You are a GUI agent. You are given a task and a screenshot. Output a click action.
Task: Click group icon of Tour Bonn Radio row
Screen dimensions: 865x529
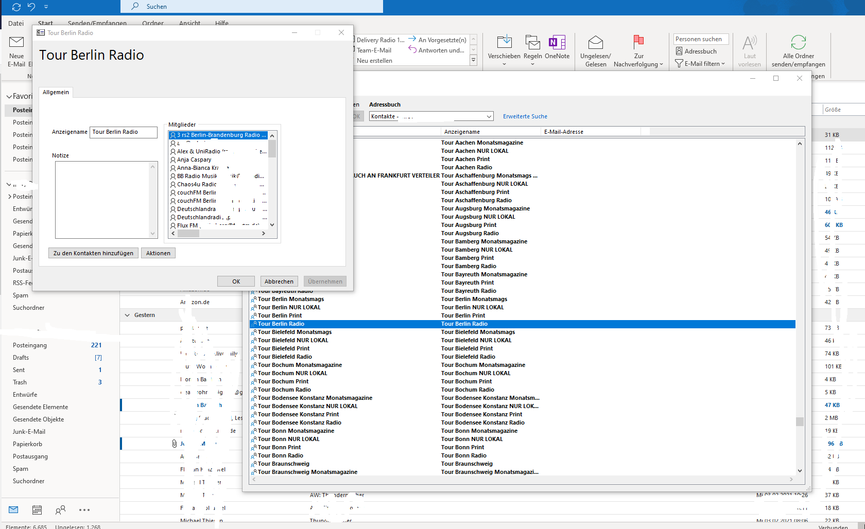click(253, 455)
